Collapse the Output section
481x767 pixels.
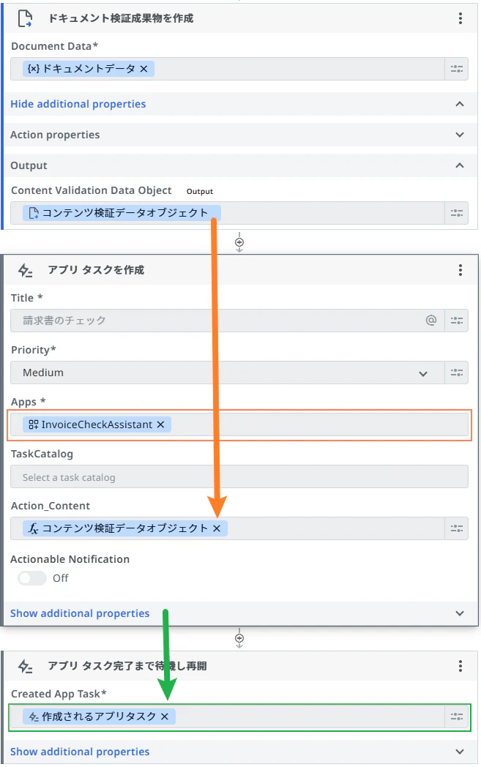tap(239, 165)
